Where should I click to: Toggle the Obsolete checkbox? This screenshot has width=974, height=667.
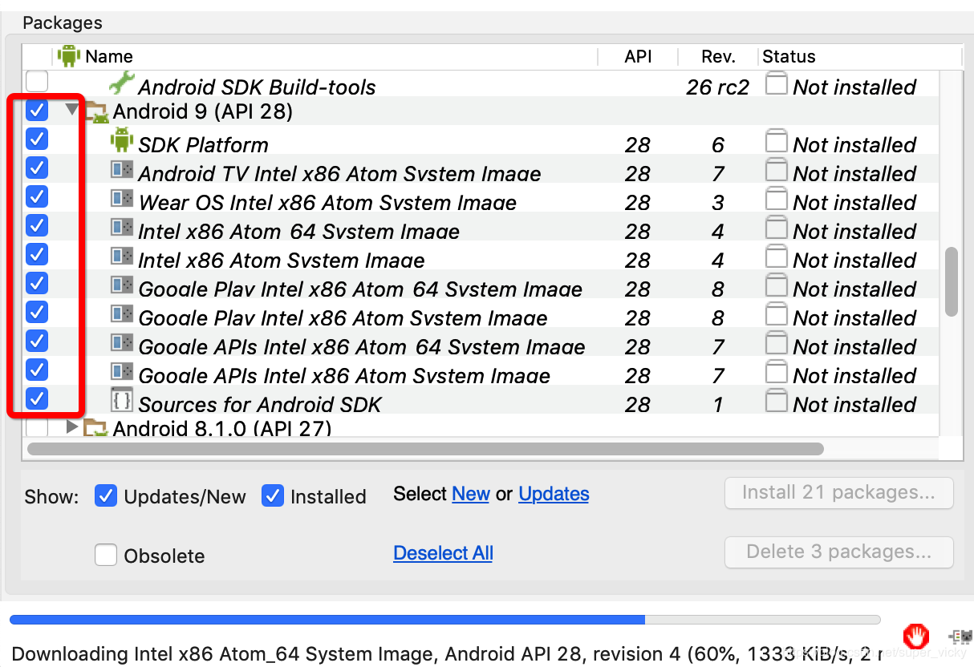click(106, 555)
